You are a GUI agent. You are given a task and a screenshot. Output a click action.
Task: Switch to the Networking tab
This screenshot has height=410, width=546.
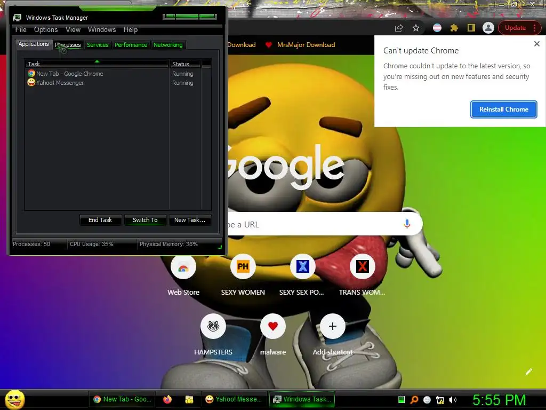pos(168,45)
